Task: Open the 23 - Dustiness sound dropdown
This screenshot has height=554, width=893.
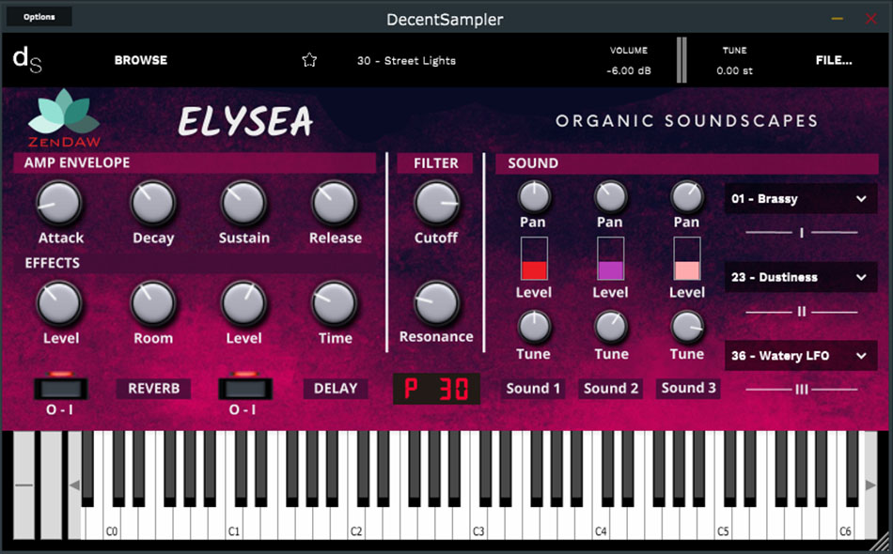Action: (x=800, y=277)
